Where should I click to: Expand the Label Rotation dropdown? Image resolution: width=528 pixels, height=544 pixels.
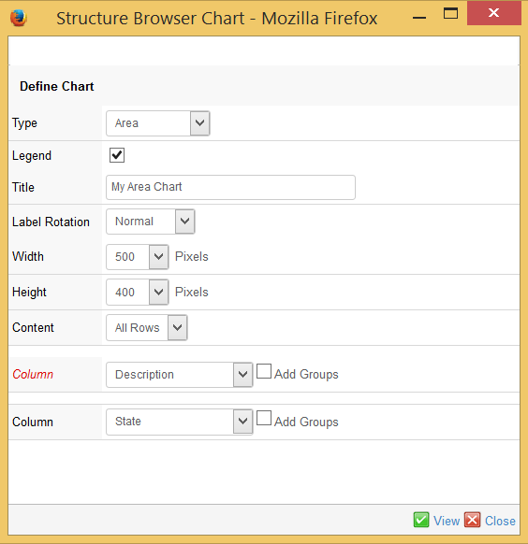(x=151, y=222)
